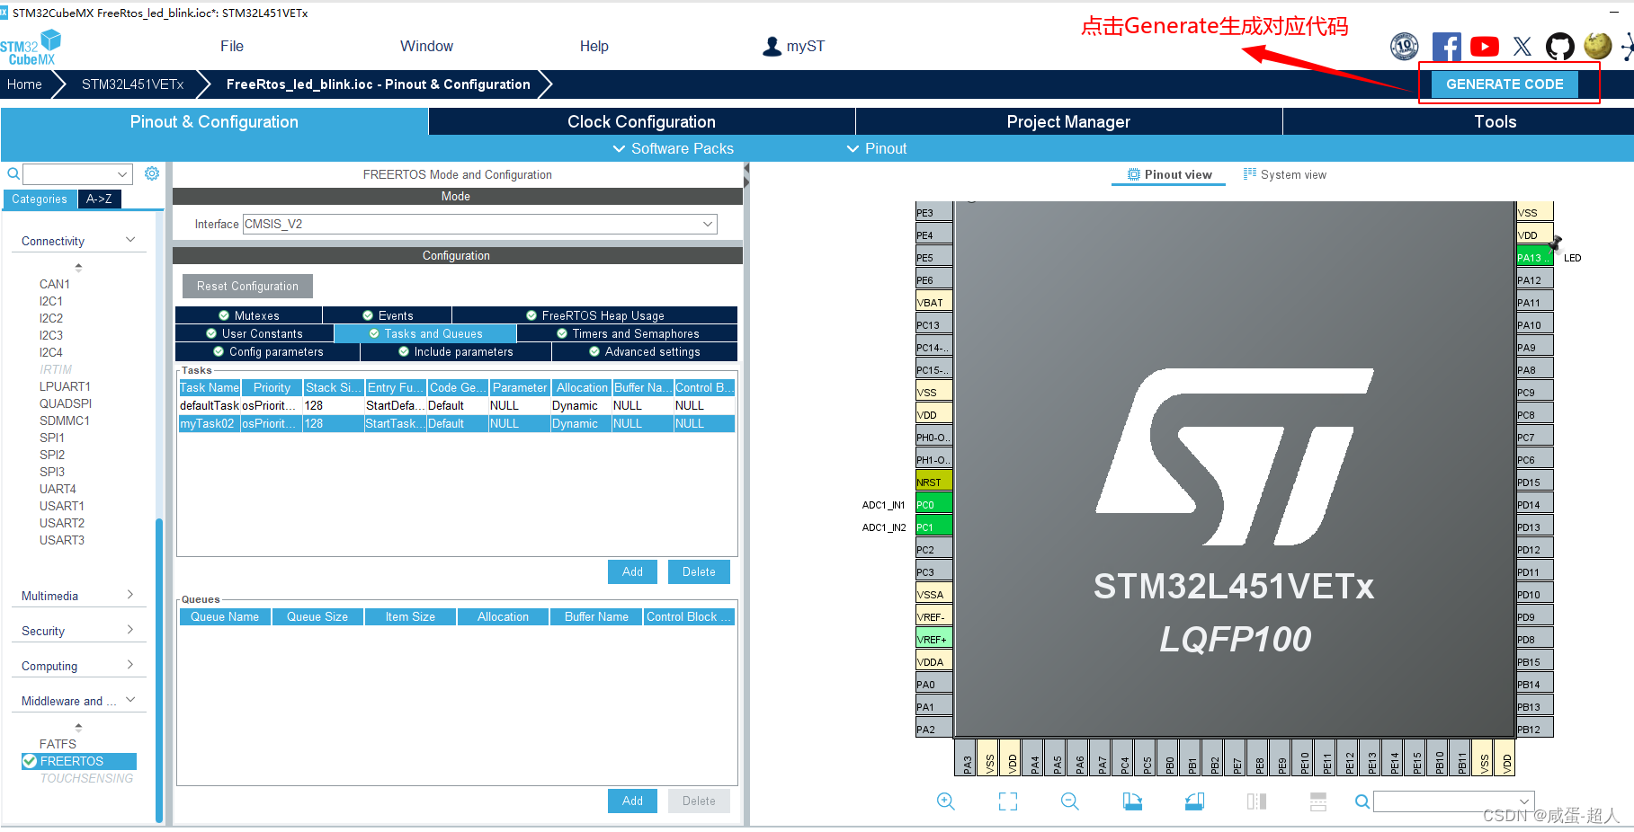Select FATFS in the middleware list
The image size is (1634, 832).
(x=58, y=744)
